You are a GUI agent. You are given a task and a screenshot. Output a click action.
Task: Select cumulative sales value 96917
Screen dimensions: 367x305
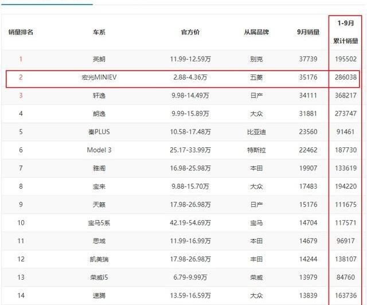tap(346, 241)
